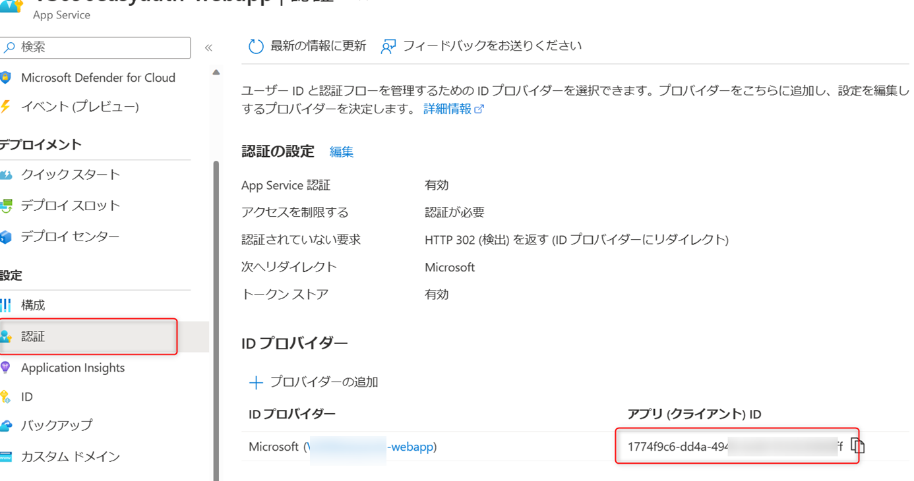Click 編集 next to 認証の設定
The image size is (914, 481).
[x=342, y=152]
